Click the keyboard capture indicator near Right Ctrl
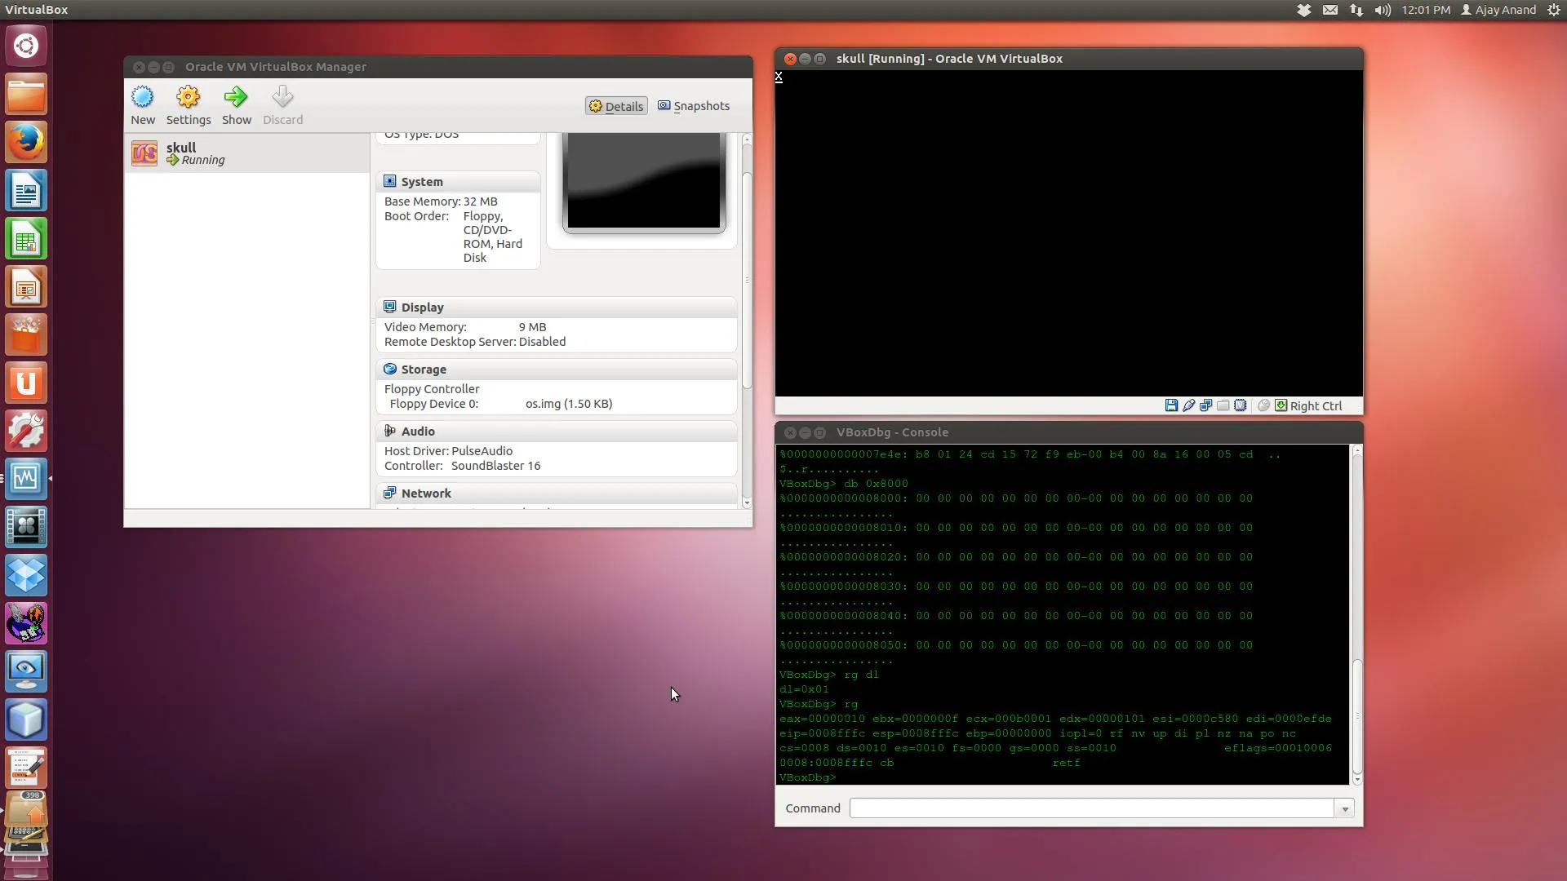This screenshot has height=881, width=1567. click(1281, 405)
